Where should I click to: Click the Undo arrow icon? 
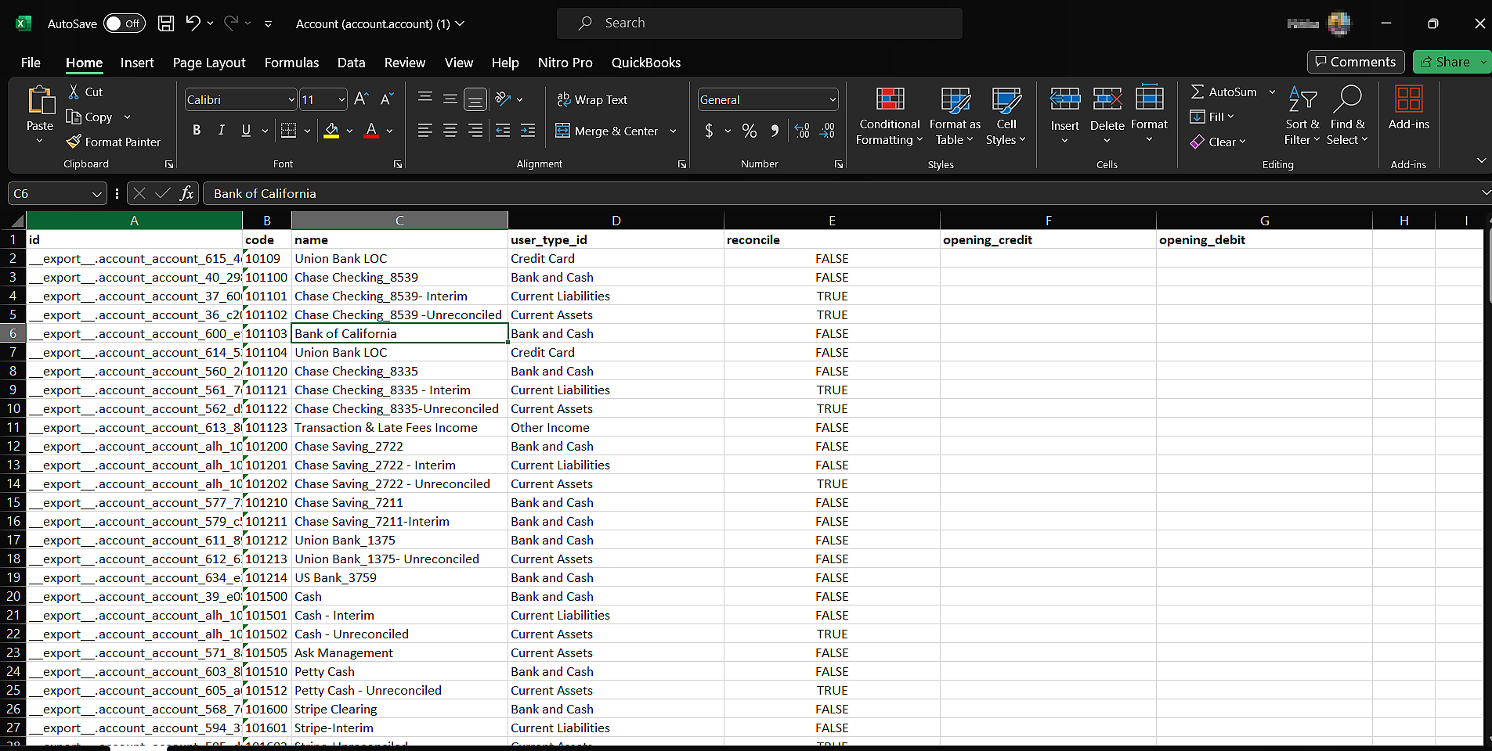193,23
